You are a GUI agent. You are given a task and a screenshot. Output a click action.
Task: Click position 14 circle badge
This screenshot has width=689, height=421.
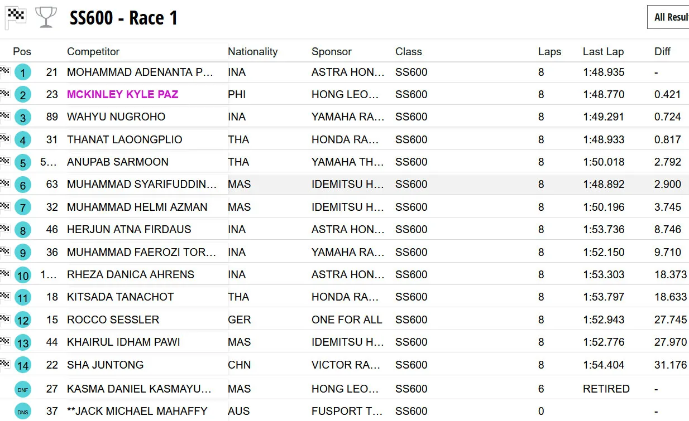pos(22,366)
